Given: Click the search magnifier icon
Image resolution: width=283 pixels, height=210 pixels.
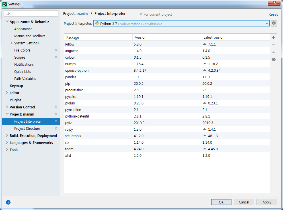Looking at the screenshot, I should coord(8,13).
